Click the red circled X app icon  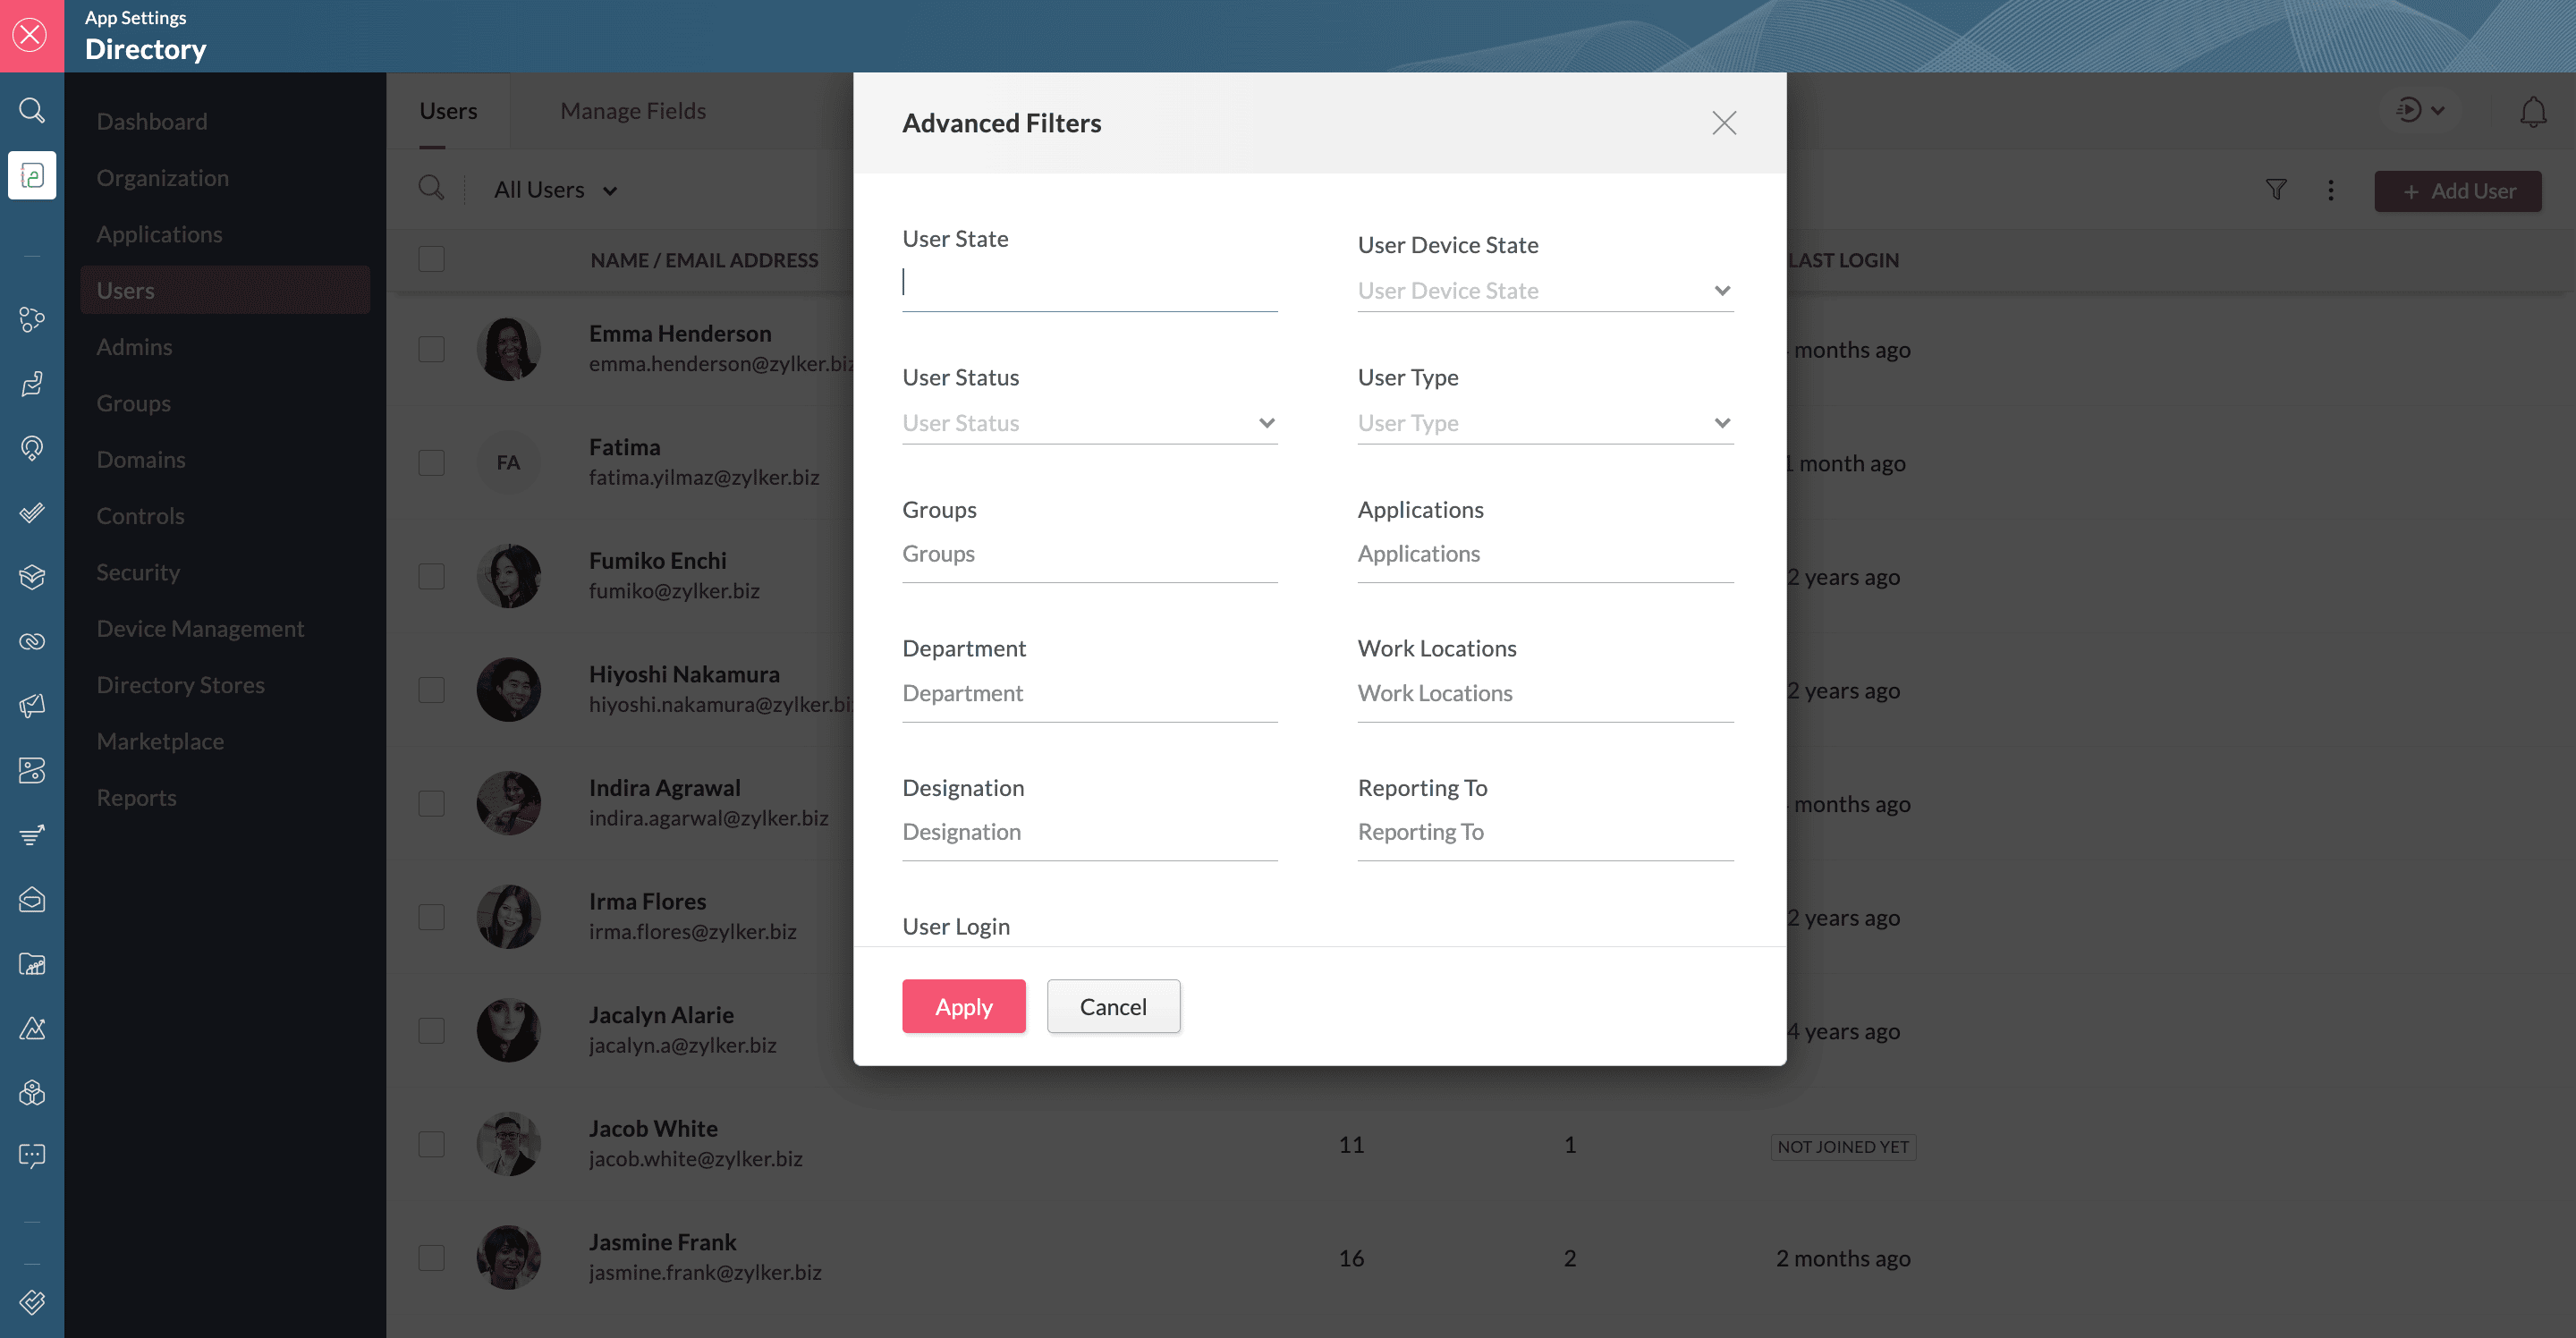31,35
